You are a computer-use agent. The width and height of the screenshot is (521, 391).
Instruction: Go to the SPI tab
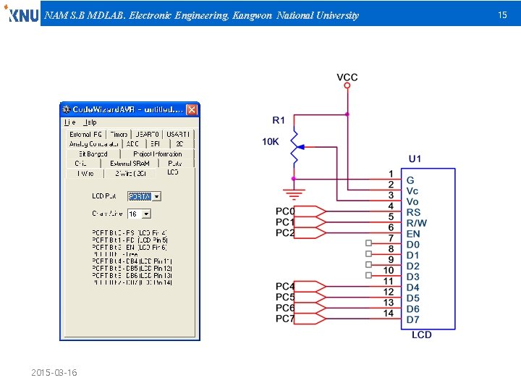pos(158,144)
